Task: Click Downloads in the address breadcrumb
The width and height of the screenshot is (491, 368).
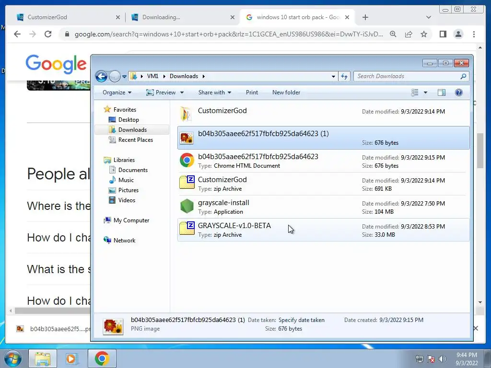Action: (x=184, y=76)
